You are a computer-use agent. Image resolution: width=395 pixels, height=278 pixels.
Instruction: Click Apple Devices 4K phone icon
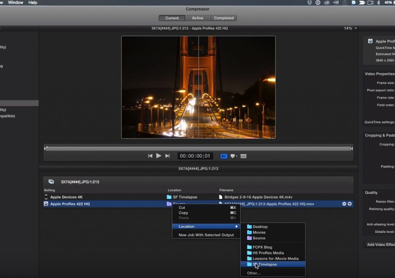coord(46,197)
